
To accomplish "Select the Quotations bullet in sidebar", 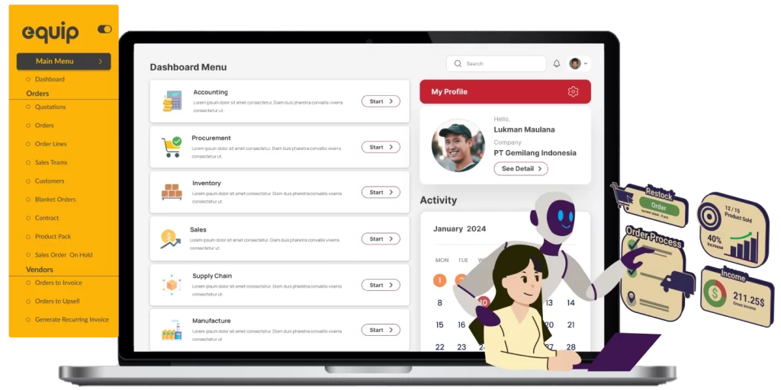I will pos(28,107).
